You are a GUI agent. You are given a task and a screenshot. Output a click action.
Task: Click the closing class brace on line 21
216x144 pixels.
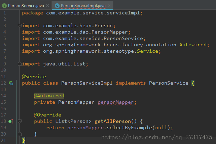click(x=24, y=140)
